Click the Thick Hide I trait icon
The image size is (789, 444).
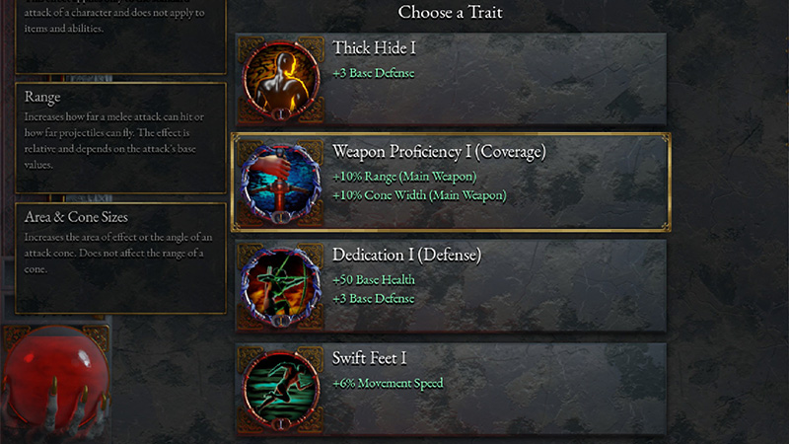point(281,76)
